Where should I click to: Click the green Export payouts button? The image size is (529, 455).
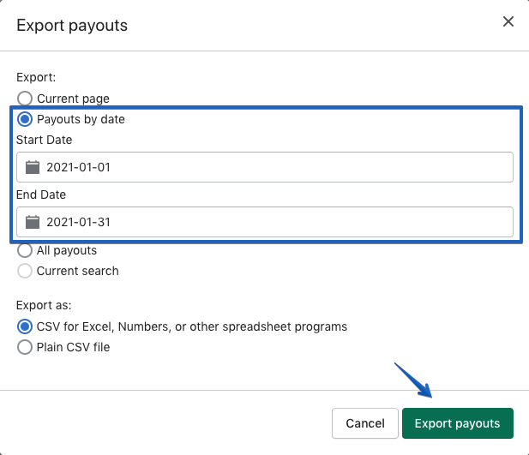[x=457, y=423]
